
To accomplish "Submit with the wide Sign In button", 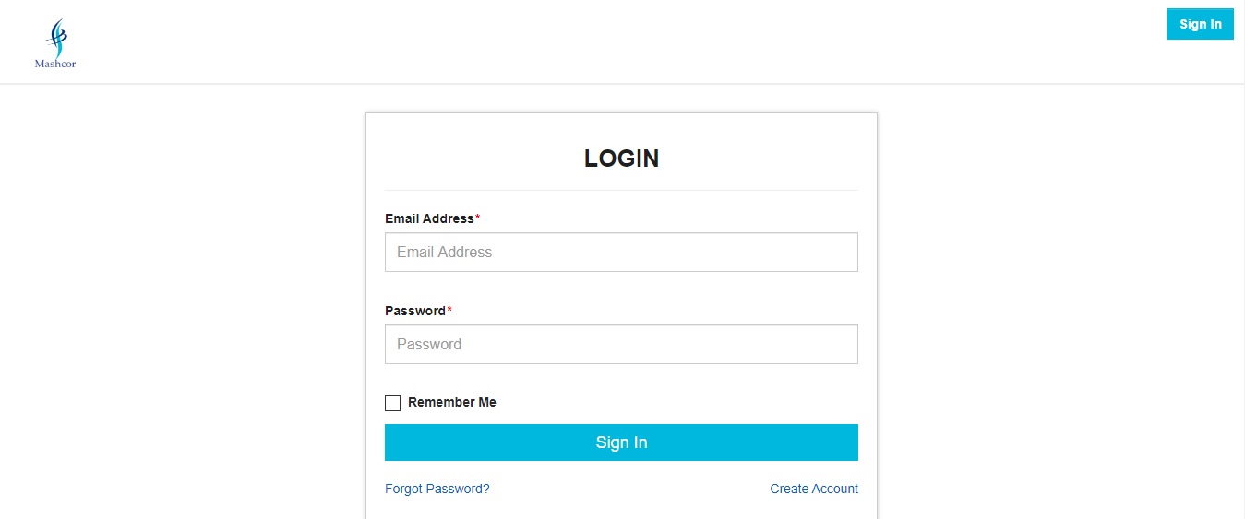I will (621, 442).
